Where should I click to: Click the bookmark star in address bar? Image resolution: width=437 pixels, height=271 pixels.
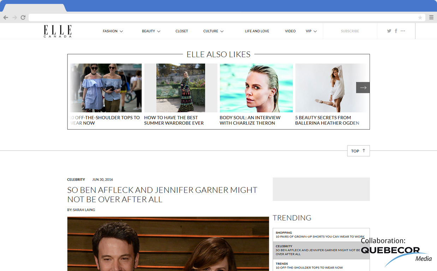tap(420, 17)
